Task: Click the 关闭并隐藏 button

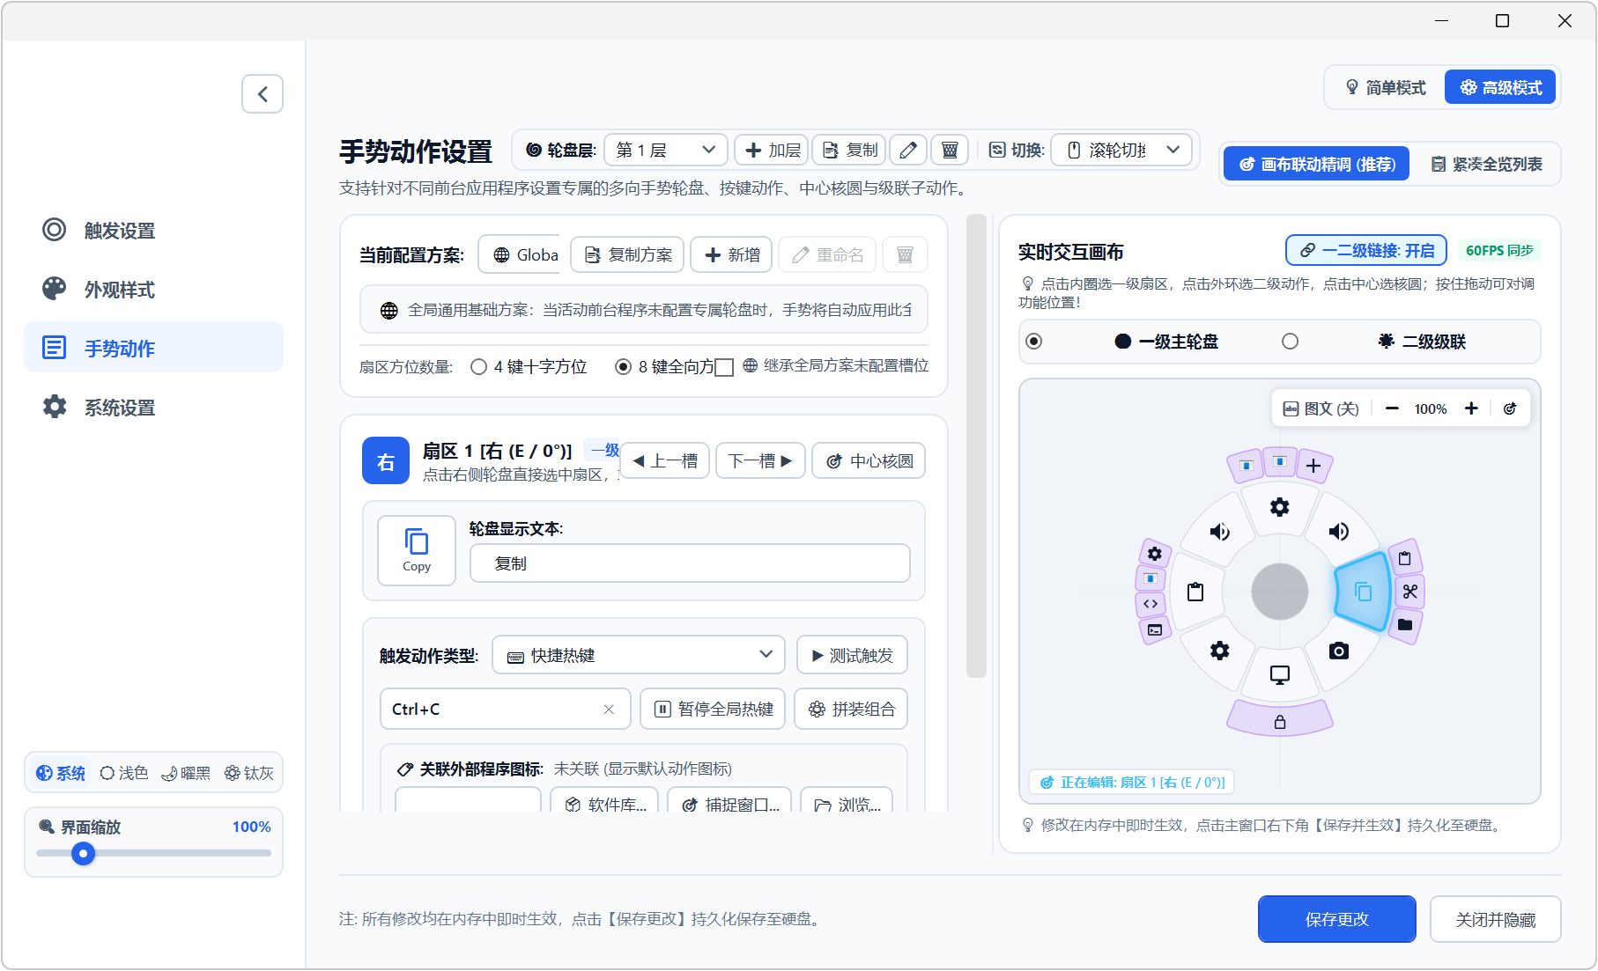Action: click(1495, 919)
